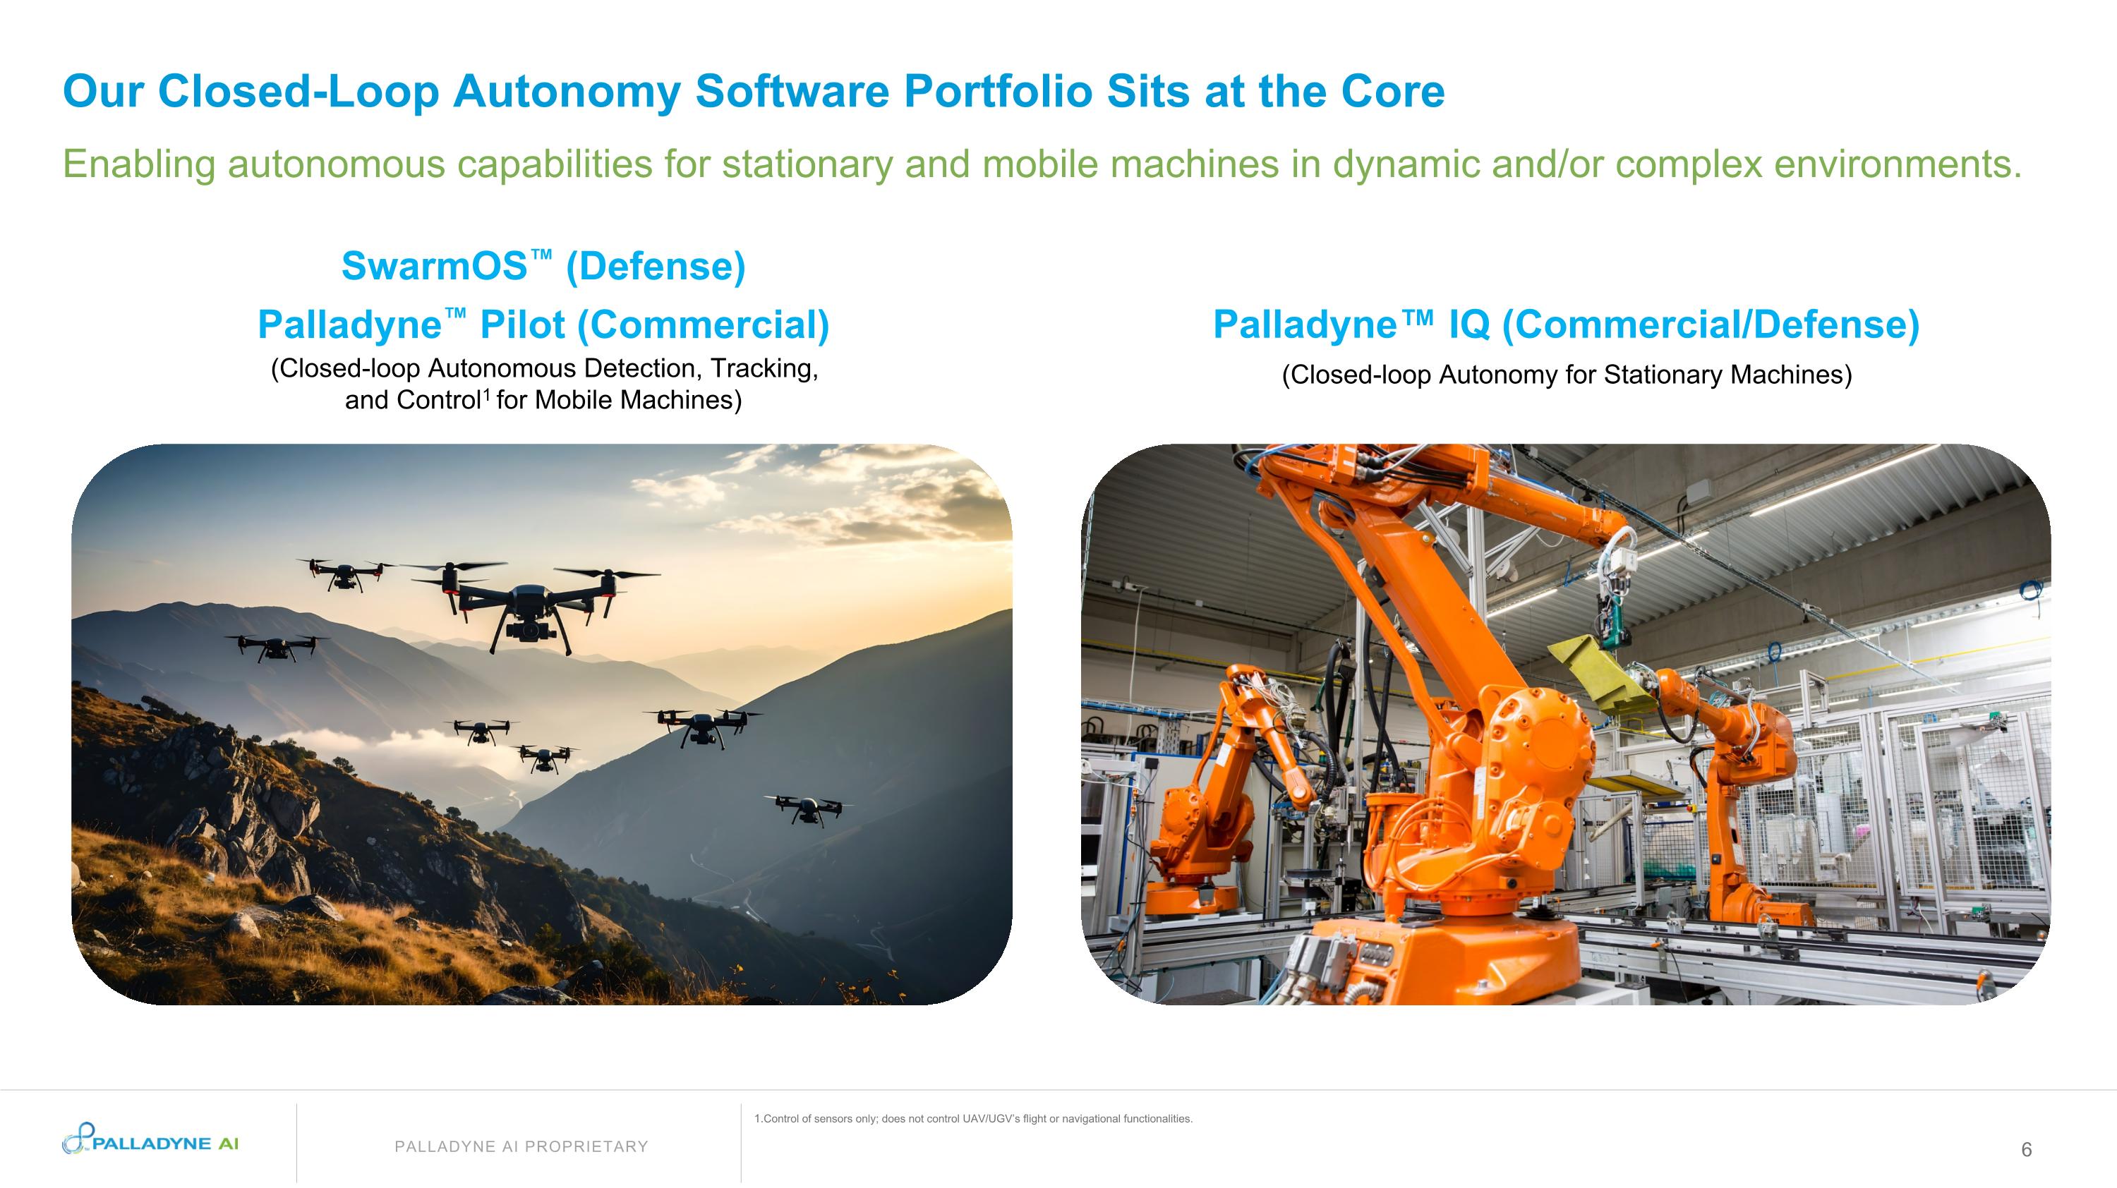
Task: Click the largest drone in the photo
Action: point(530,604)
